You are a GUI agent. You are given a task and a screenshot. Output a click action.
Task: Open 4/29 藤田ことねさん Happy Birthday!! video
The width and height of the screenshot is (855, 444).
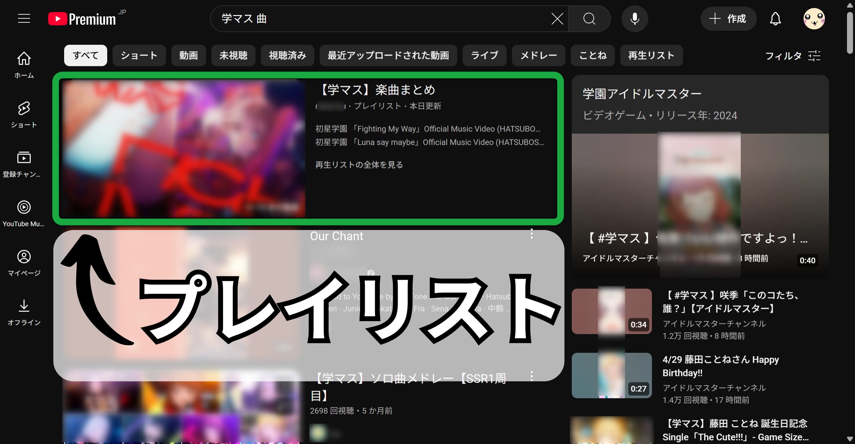pyautogui.click(x=721, y=366)
